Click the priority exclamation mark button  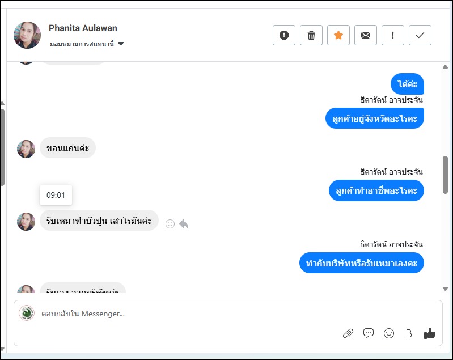tap(393, 35)
